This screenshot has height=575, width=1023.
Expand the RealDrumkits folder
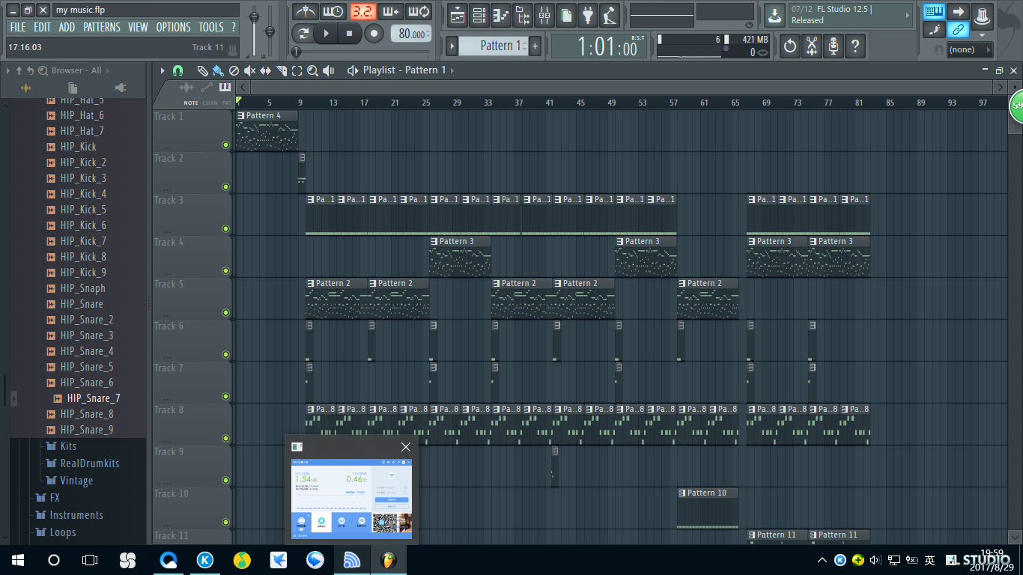(x=82, y=463)
